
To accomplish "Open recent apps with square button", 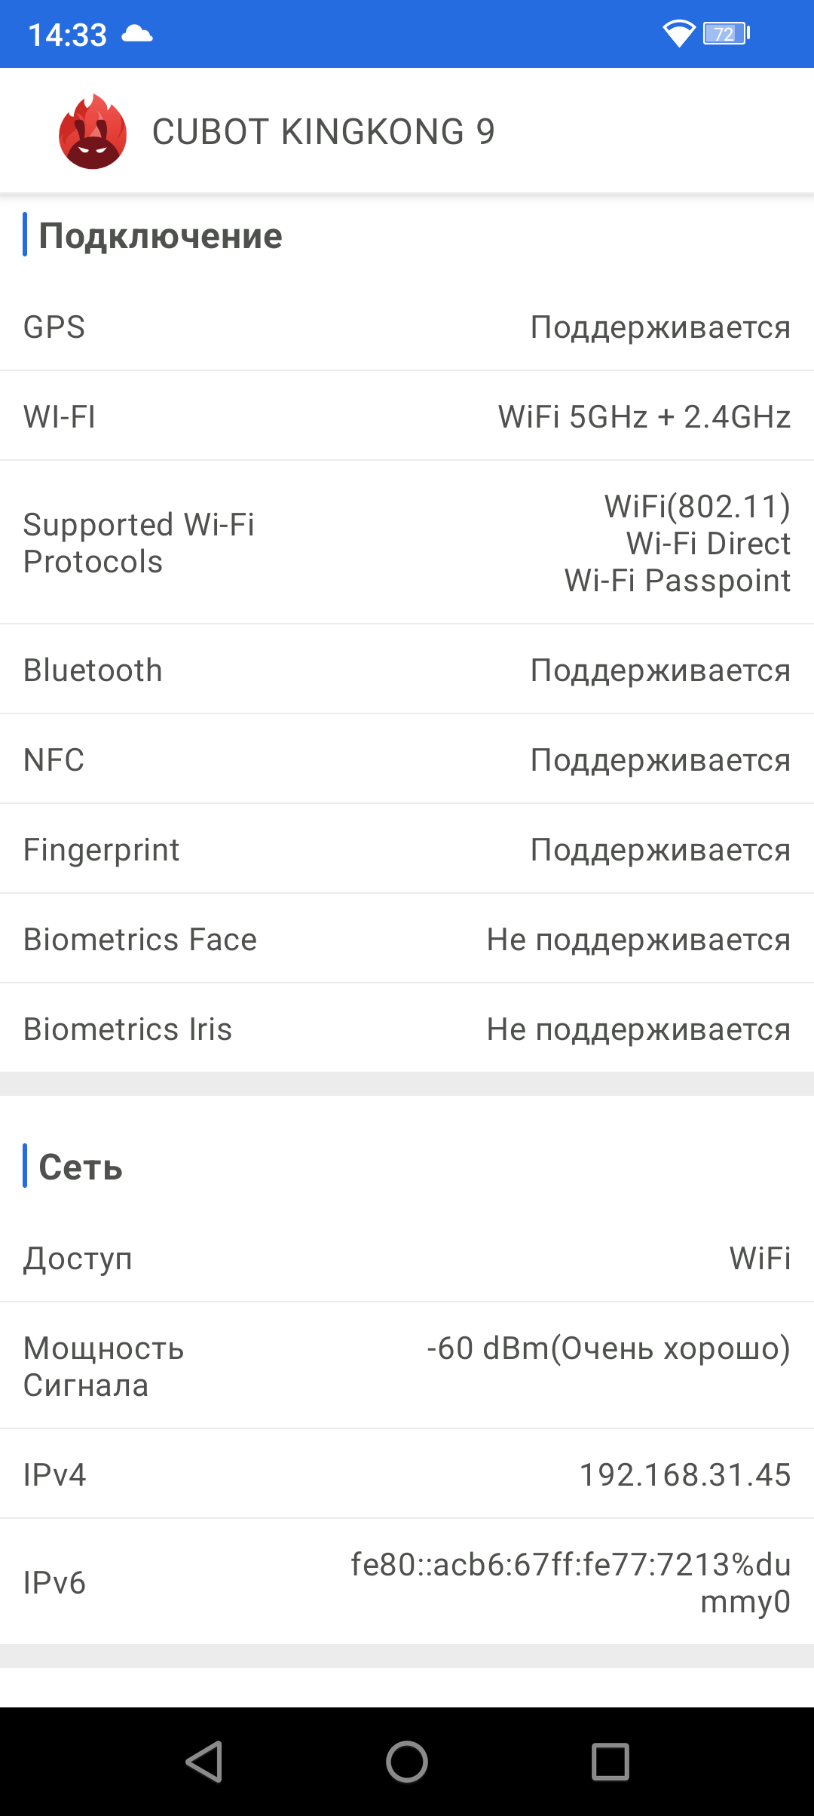I will tap(610, 1762).
